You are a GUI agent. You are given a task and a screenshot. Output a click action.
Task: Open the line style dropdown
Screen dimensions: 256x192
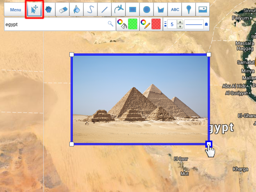click(x=194, y=24)
